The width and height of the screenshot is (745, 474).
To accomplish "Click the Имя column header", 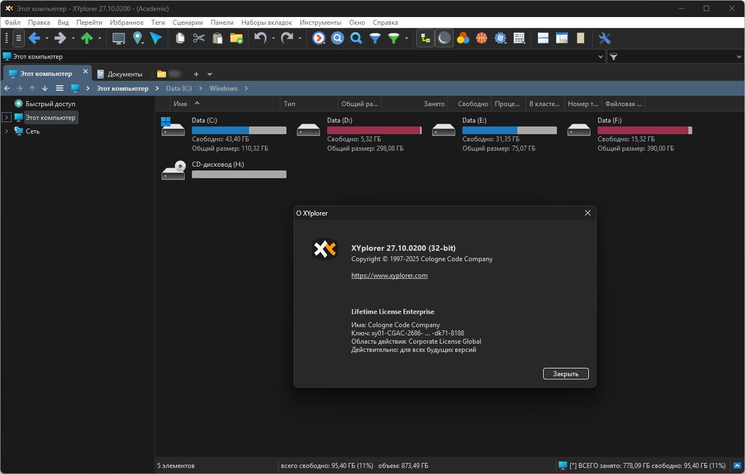I will click(180, 103).
